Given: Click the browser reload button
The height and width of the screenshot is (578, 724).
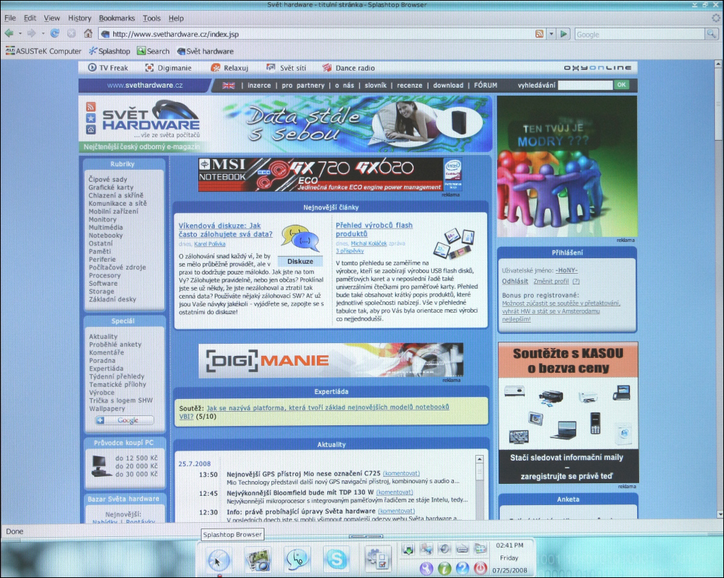Looking at the screenshot, I should [x=54, y=33].
